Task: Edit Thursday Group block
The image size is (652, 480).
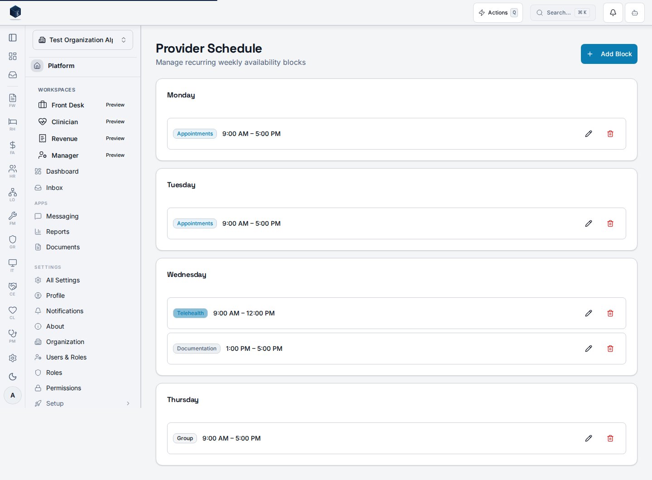Action: (x=589, y=438)
